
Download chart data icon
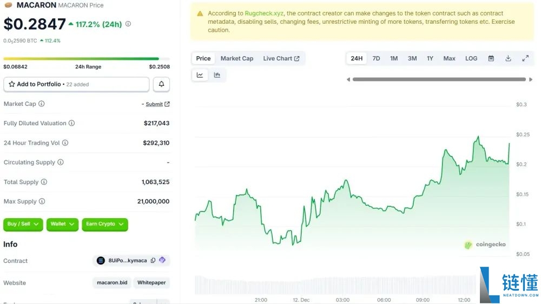pos(509,58)
